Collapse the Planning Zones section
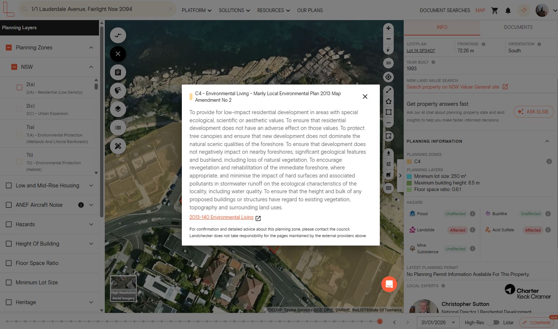The width and height of the screenshot is (558, 329). click(91, 48)
